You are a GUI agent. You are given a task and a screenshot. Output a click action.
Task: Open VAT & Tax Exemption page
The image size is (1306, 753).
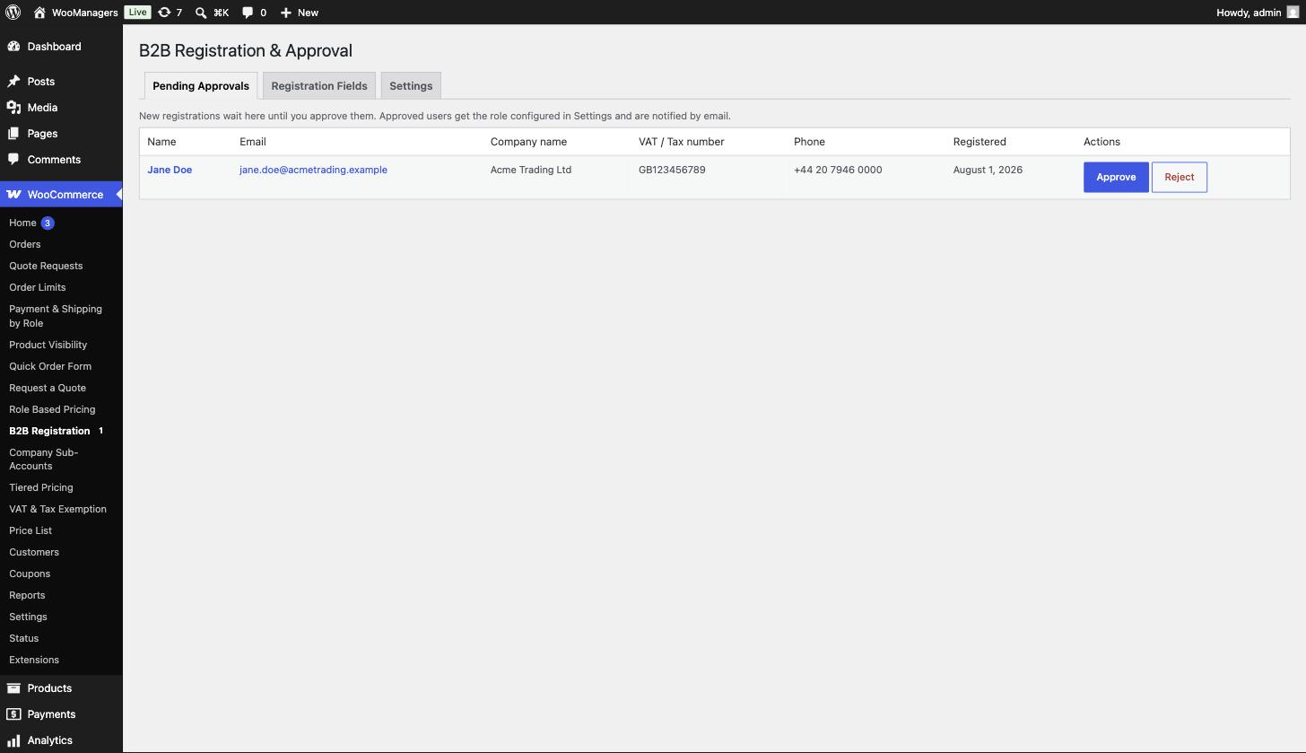tap(57, 509)
